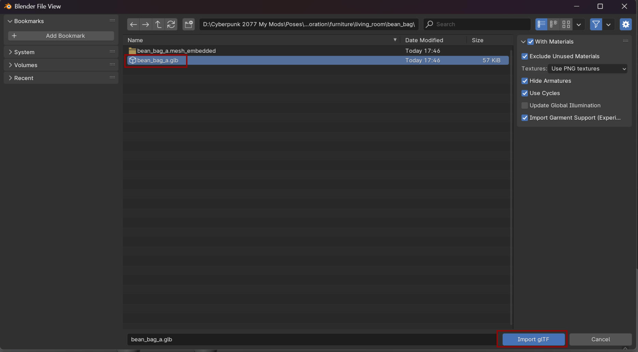
Task: Toggle the Use Cycles checkbox
Action: click(525, 93)
